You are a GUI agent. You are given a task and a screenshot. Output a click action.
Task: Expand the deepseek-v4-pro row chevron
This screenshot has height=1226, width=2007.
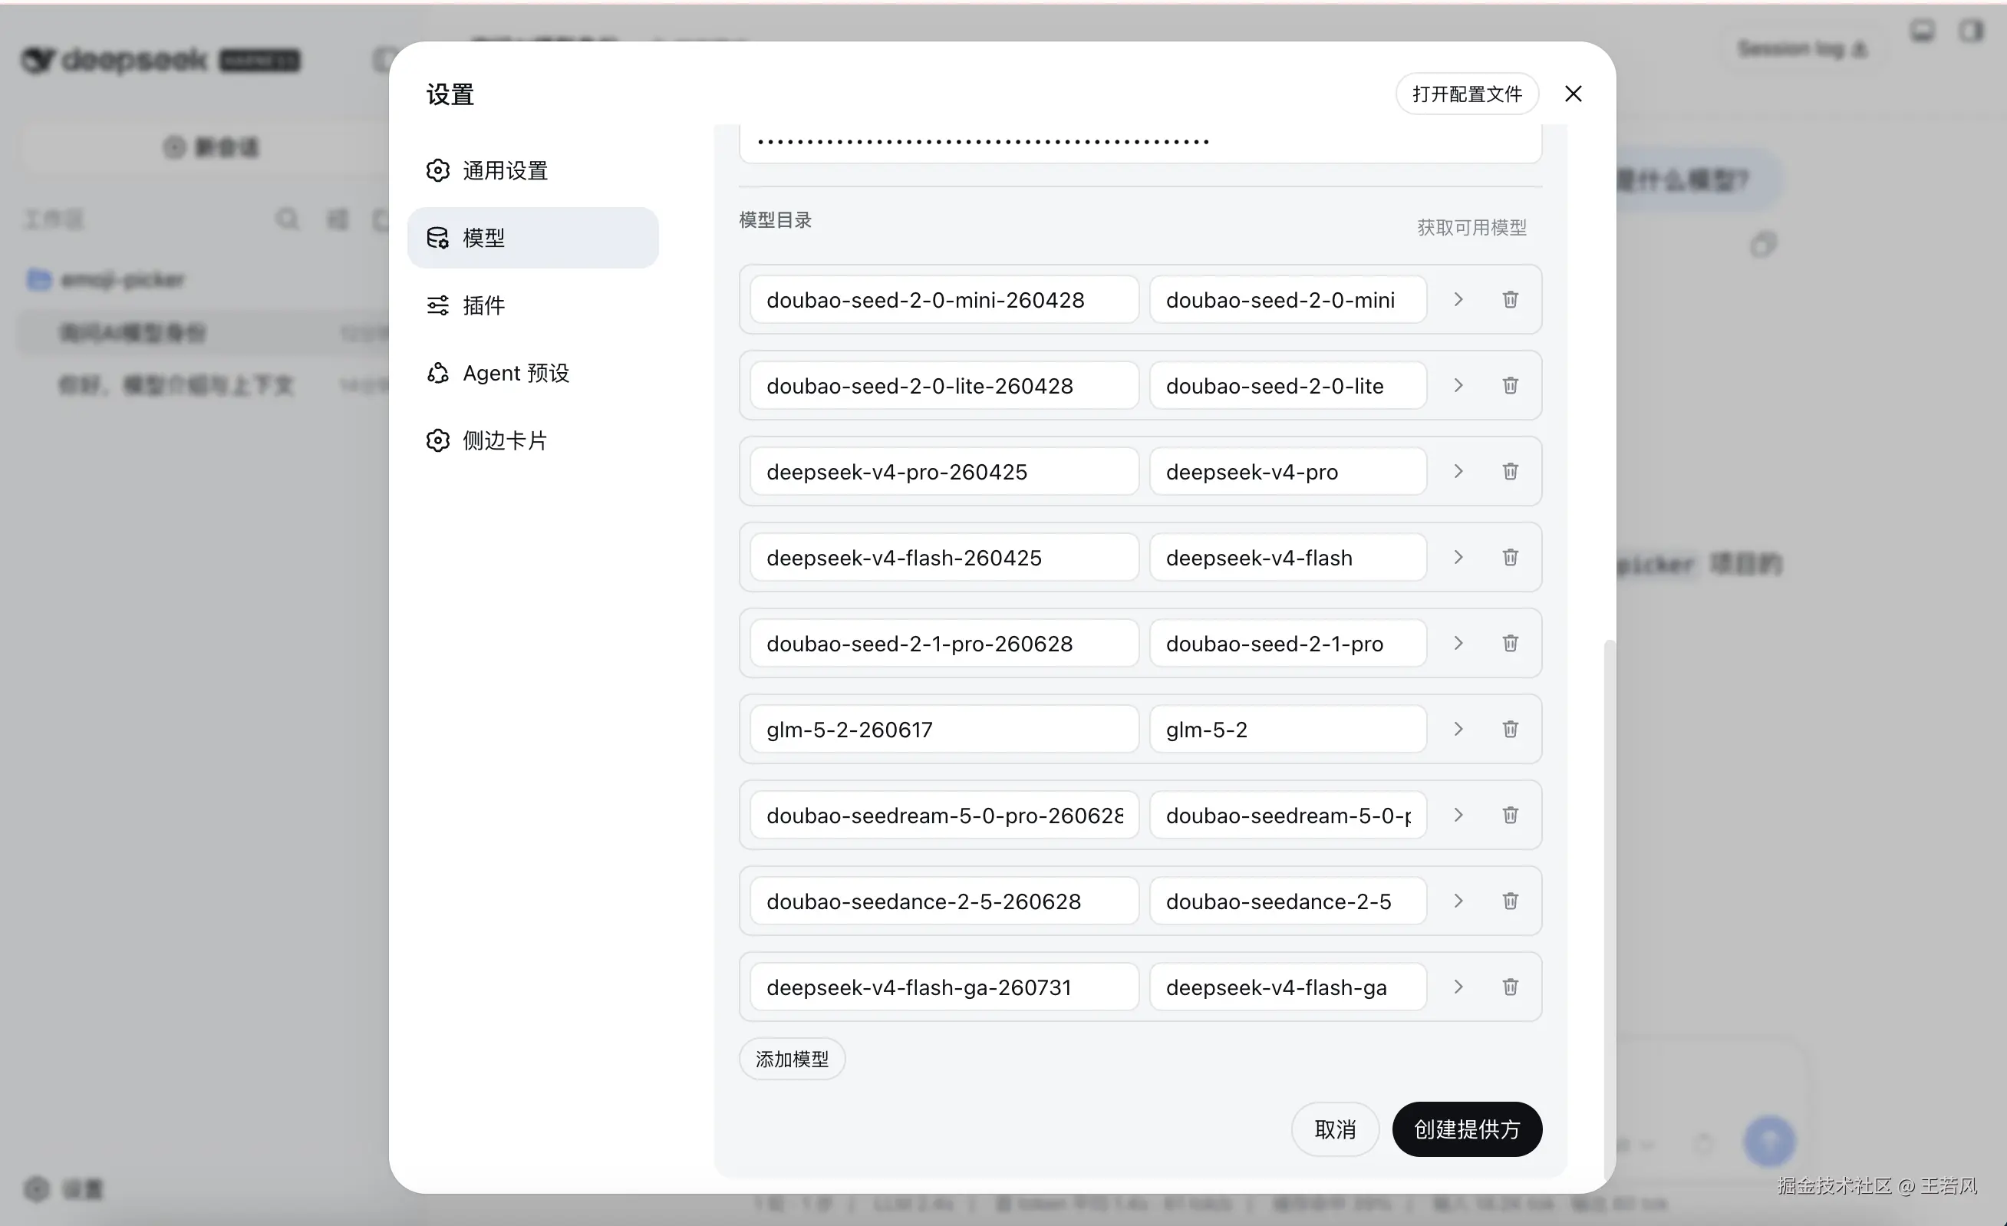1458,472
